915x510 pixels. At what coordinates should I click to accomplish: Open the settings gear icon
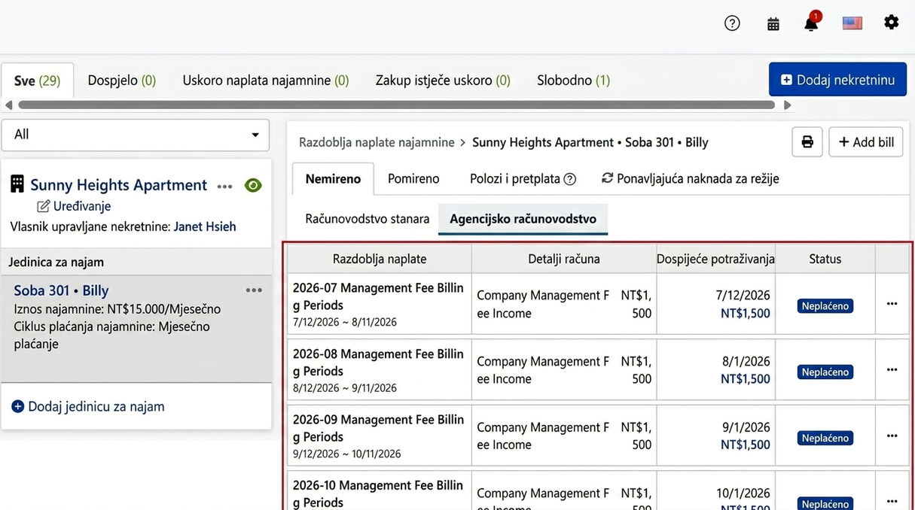892,23
